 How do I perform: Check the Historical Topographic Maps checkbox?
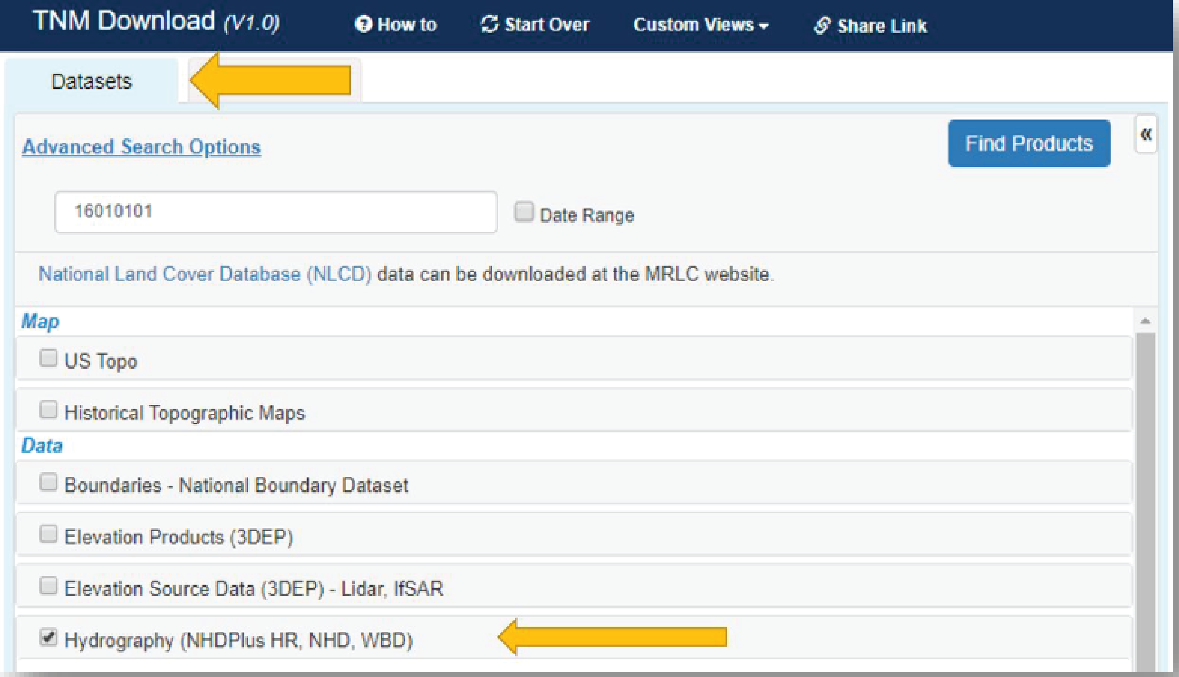[x=48, y=410]
